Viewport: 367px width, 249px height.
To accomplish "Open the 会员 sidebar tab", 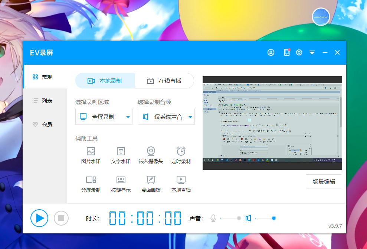I will pyautogui.click(x=45, y=124).
